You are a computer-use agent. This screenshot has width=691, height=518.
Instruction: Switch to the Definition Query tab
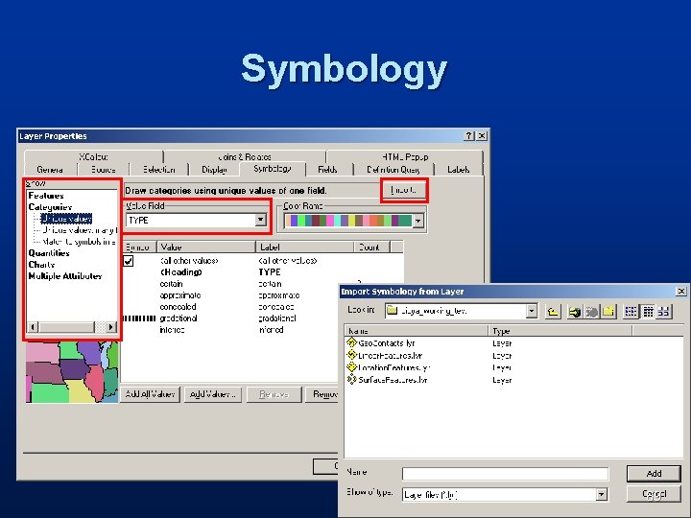[393, 170]
